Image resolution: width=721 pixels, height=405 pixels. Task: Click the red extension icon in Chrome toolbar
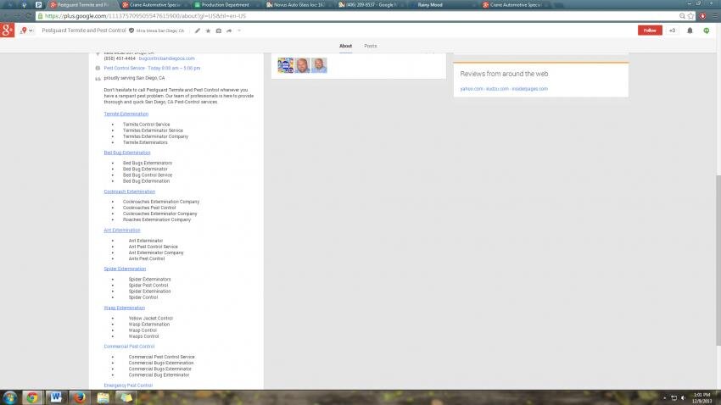pyautogui.click(x=702, y=16)
